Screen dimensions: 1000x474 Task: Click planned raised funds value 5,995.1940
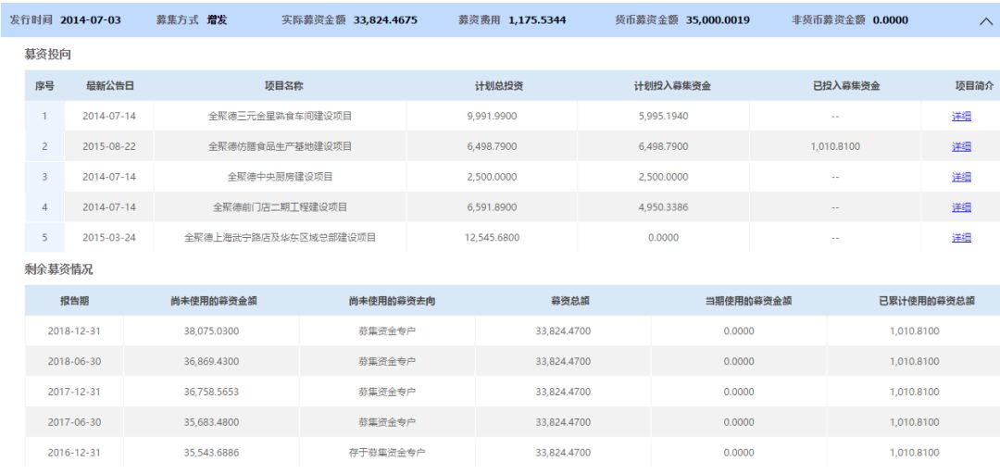point(663,116)
